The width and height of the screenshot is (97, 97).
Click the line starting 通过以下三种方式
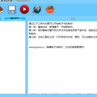(x=51, y=24)
